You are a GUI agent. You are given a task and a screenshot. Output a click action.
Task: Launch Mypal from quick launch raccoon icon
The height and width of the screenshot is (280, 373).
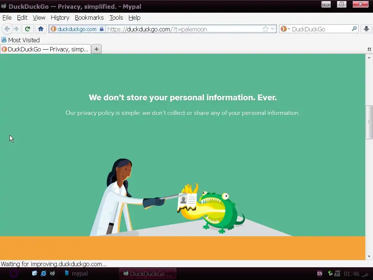[x=52, y=273]
